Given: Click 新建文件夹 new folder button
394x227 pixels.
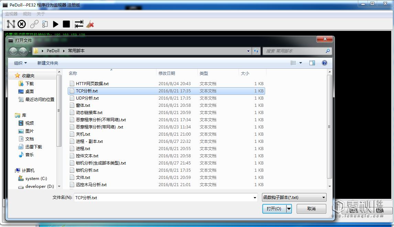Looking at the screenshot, I should click(48, 63).
